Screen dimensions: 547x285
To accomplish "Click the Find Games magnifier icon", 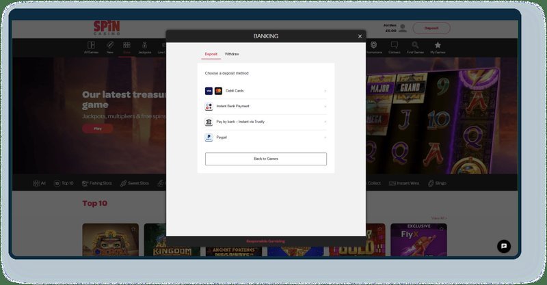I will (415, 45).
